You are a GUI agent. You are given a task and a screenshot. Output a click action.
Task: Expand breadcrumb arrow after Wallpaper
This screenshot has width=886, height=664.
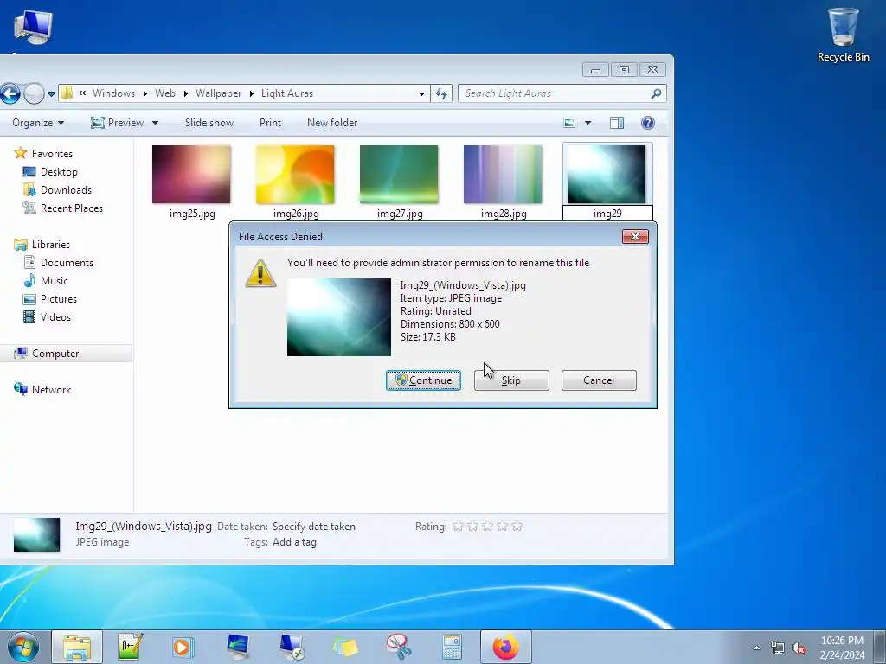(252, 93)
